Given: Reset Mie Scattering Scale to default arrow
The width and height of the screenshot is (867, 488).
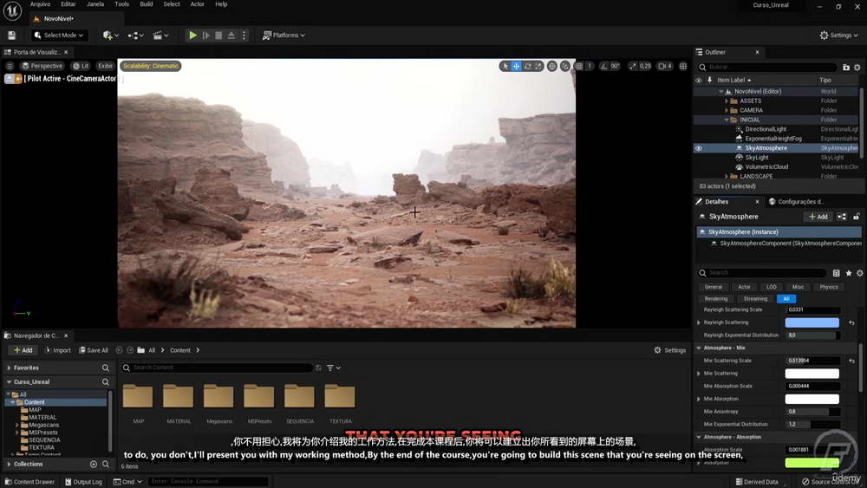Looking at the screenshot, I should [x=851, y=361].
